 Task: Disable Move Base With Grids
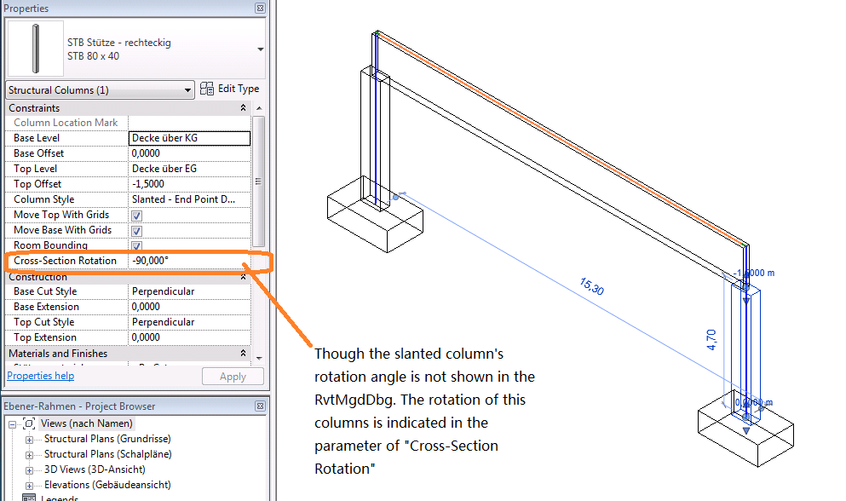point(137,230)
